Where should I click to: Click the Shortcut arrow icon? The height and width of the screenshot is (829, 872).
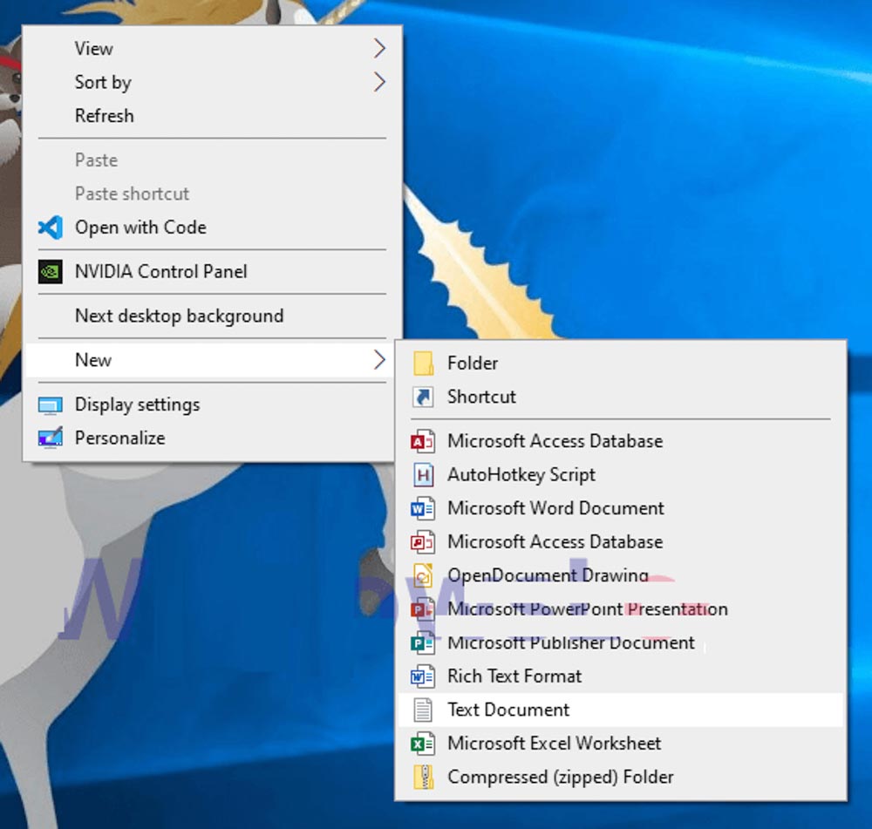coord(423,398)
